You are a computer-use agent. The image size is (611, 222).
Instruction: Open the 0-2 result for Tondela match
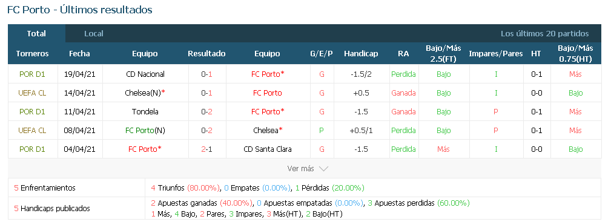(x=206, y=111)
